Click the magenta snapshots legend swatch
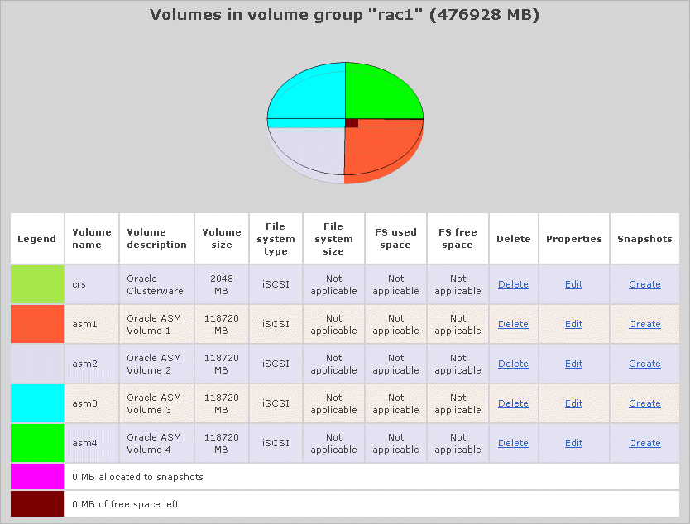 tap(37, 477)
